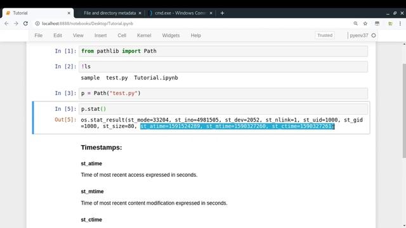406x228 pixels.
Task: Click the highlighted st_atime output text
Action: pos(237,126)
